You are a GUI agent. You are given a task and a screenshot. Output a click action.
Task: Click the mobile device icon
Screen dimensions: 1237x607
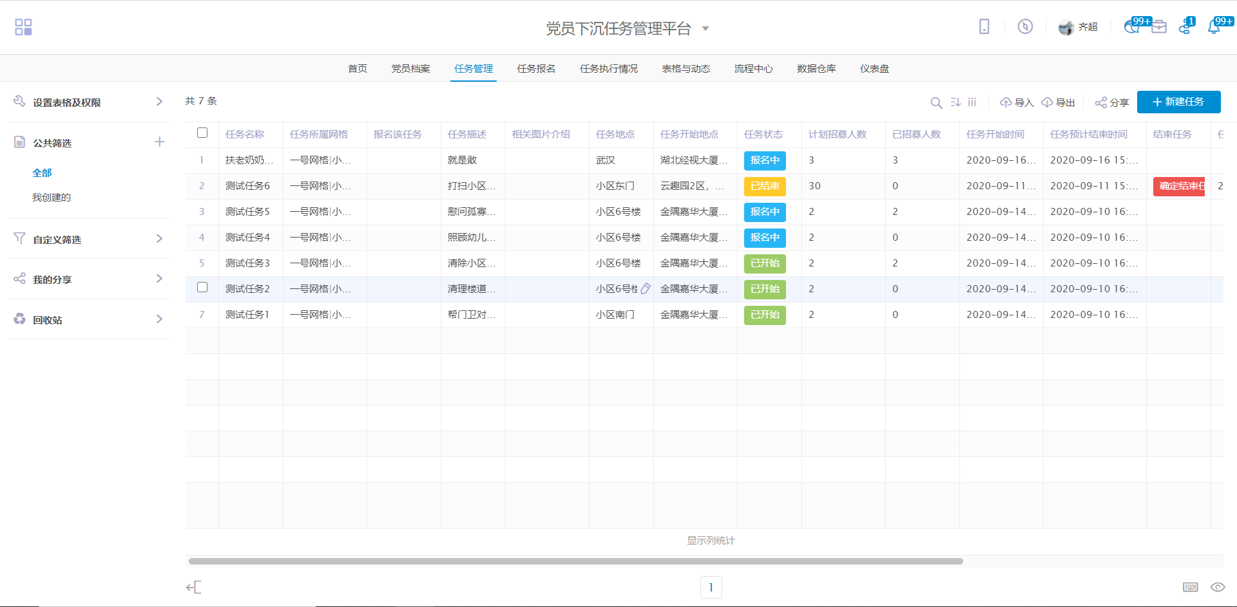point(984,26)
